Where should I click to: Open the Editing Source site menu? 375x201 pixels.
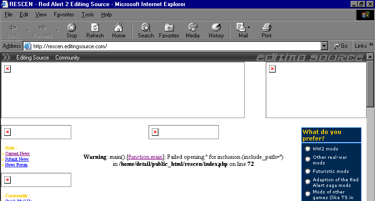tap(32, 58)
